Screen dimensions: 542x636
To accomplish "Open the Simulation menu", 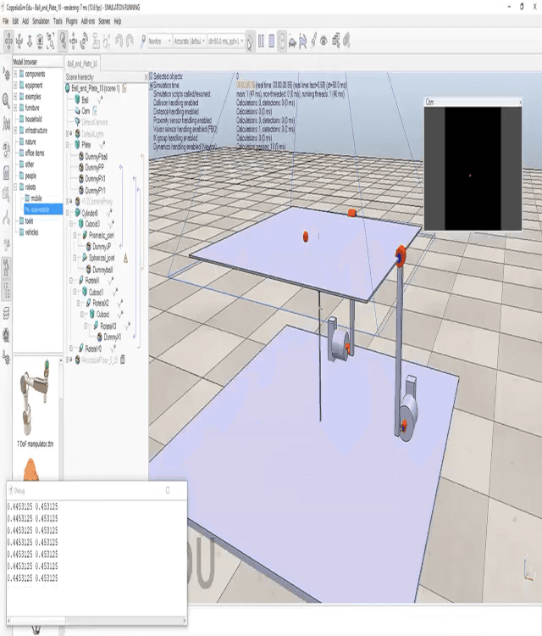I will pyautogui.click(x=45, y=20).
